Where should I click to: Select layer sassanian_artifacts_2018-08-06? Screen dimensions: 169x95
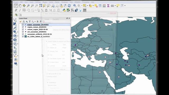[x=40, y=34]
